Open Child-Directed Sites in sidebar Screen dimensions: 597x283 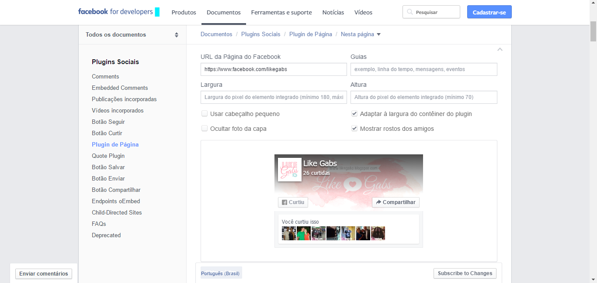click(x=117, y=212)
